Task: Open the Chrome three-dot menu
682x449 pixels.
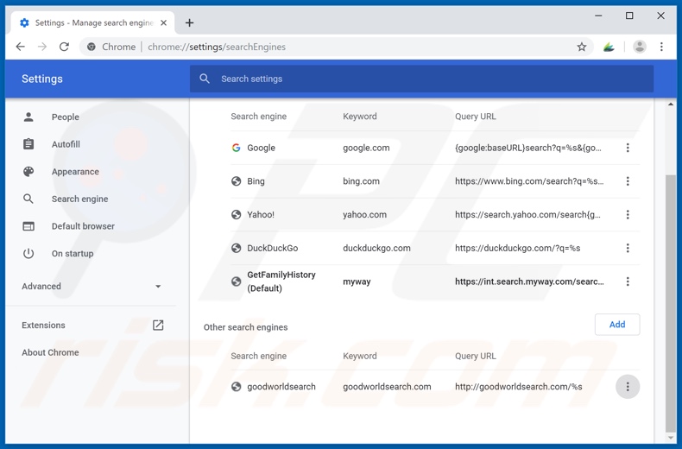Action: (661, 47)
